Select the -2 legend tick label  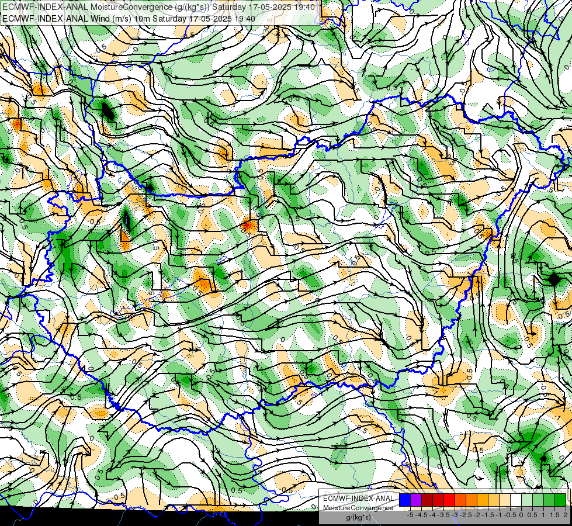[477, 515]
